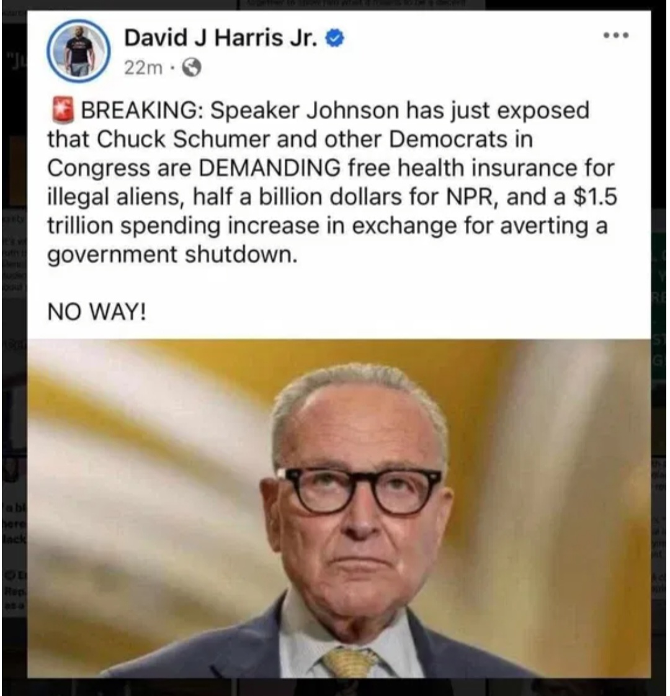Viewport: 670px width, 696px height.
Task: Click the word "NPR" in the post
Action: (472, 197)
